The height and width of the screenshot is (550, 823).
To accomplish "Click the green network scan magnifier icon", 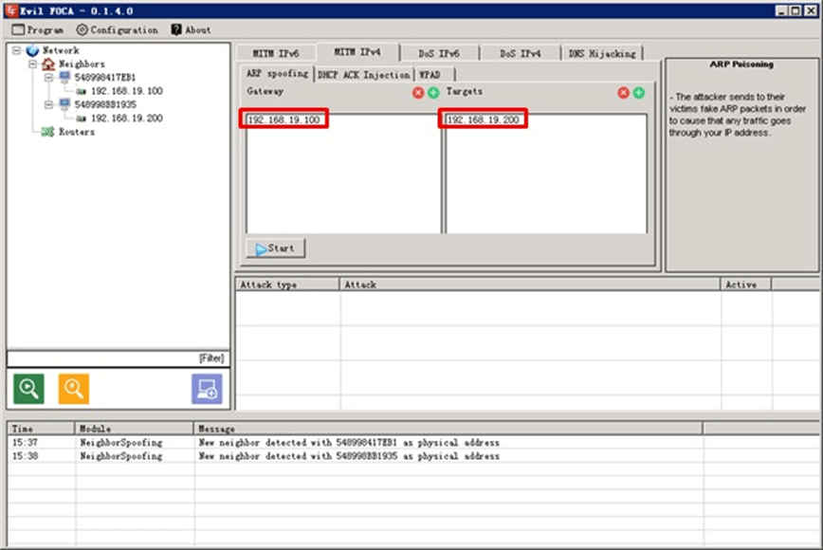I will (x=28, y=389).
